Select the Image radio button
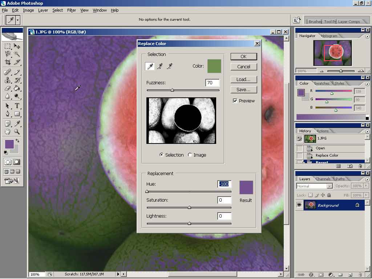This screenshot has width=372, height=279. click(190, 155)
